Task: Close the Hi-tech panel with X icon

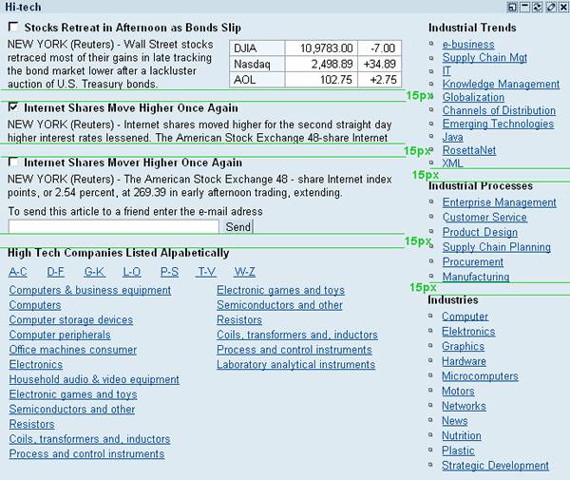Action: click(563, 8)
